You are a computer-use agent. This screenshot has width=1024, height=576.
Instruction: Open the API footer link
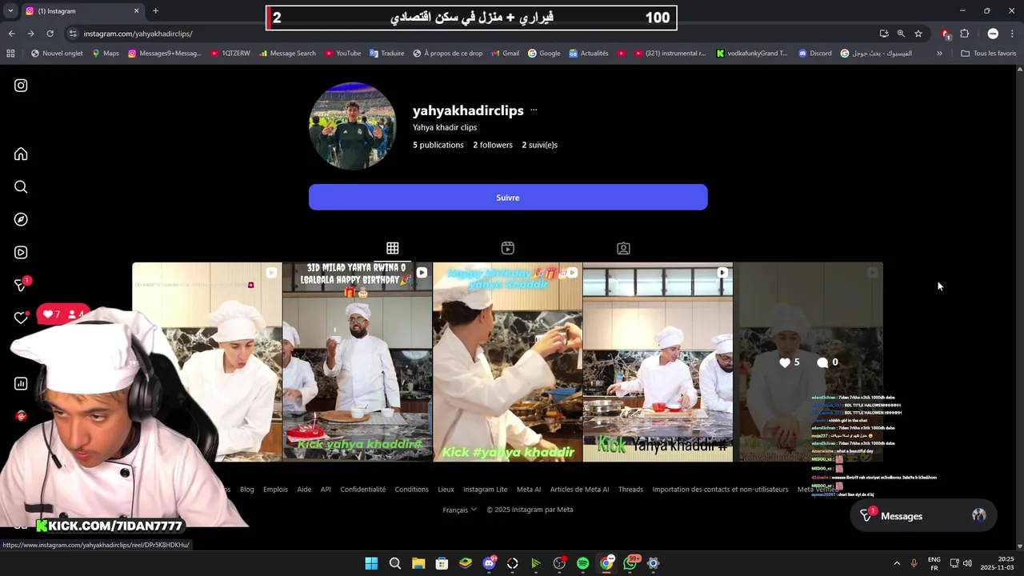326,490
